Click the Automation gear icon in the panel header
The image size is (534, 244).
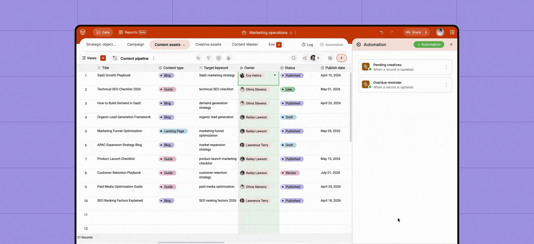359,44
